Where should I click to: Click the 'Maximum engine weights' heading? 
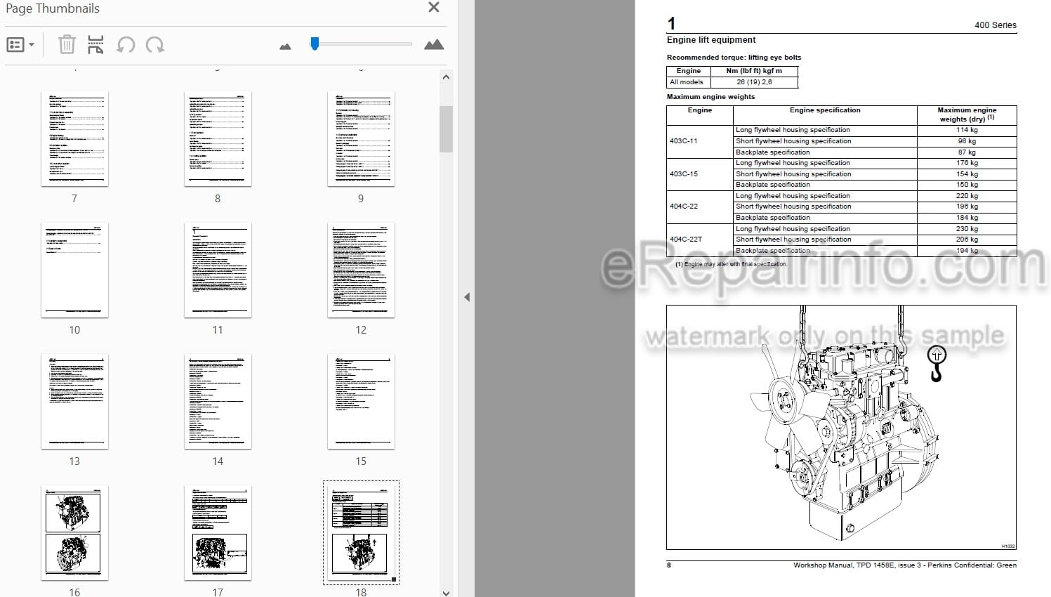[x=710, y=97]
